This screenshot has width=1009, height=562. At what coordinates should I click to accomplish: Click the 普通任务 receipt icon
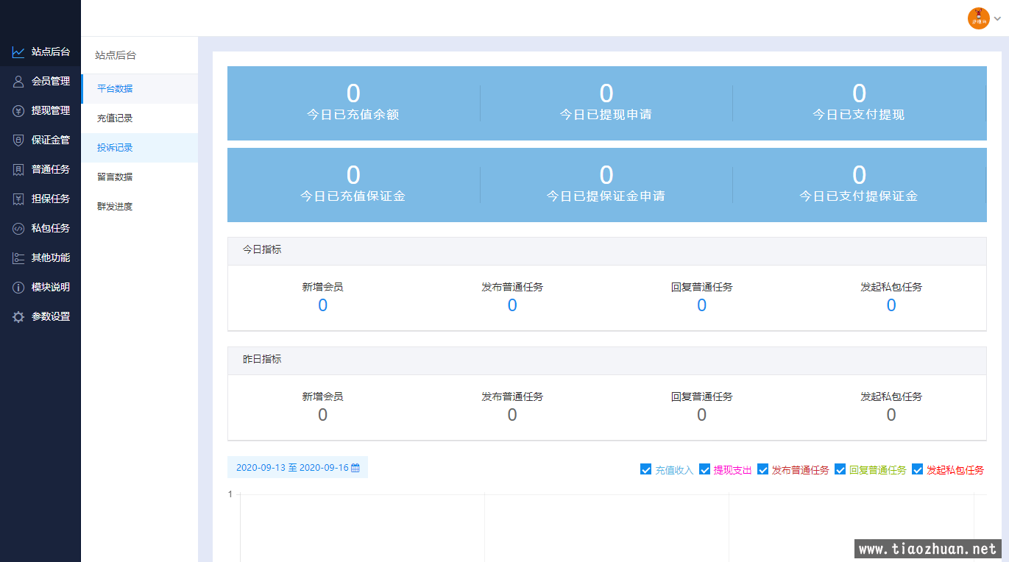[x=18, y=170]
